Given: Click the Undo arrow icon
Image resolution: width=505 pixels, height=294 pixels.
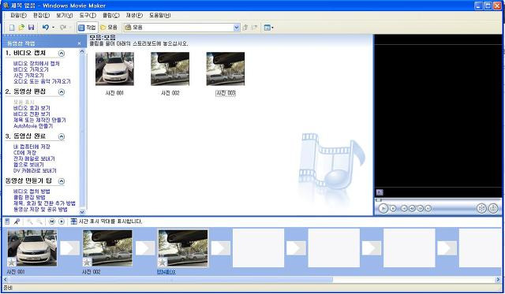Looking at the screenshot, I should click(x=46, y=28).
